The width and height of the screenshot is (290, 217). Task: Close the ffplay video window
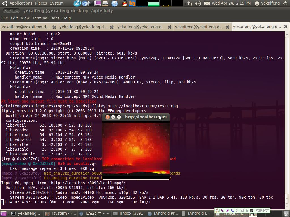click(107, 117)
